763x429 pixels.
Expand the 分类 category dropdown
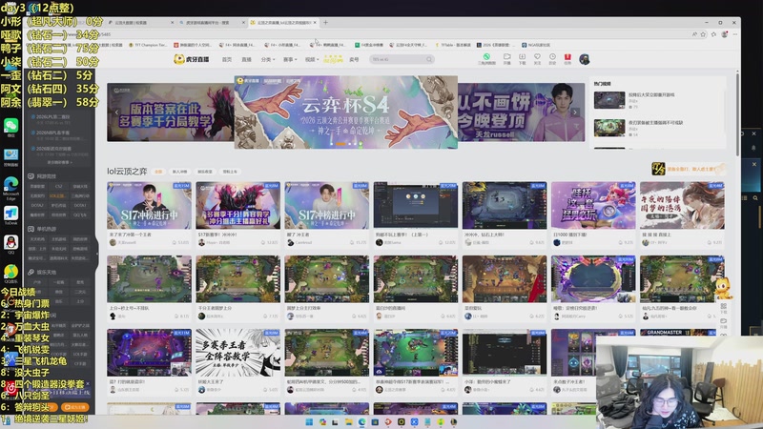(x=268, y=59)
